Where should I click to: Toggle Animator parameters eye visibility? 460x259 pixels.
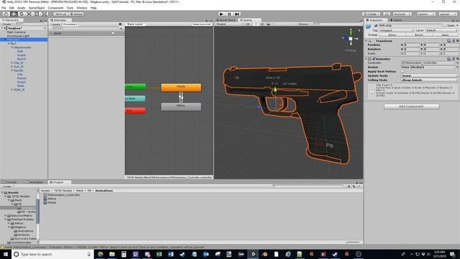click(x=120, y=24)
